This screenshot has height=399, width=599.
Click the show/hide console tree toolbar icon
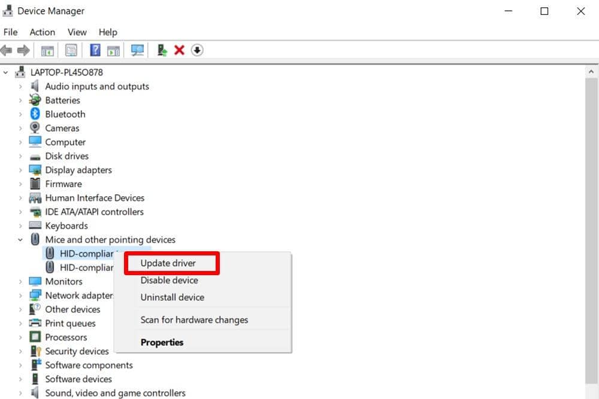point(47,50)
